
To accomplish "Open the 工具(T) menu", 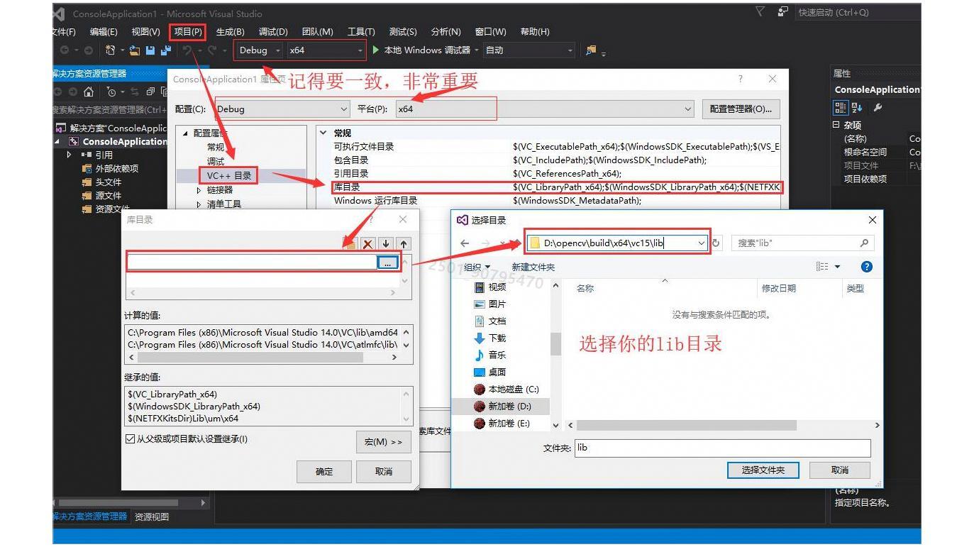I will coord(361,32).
